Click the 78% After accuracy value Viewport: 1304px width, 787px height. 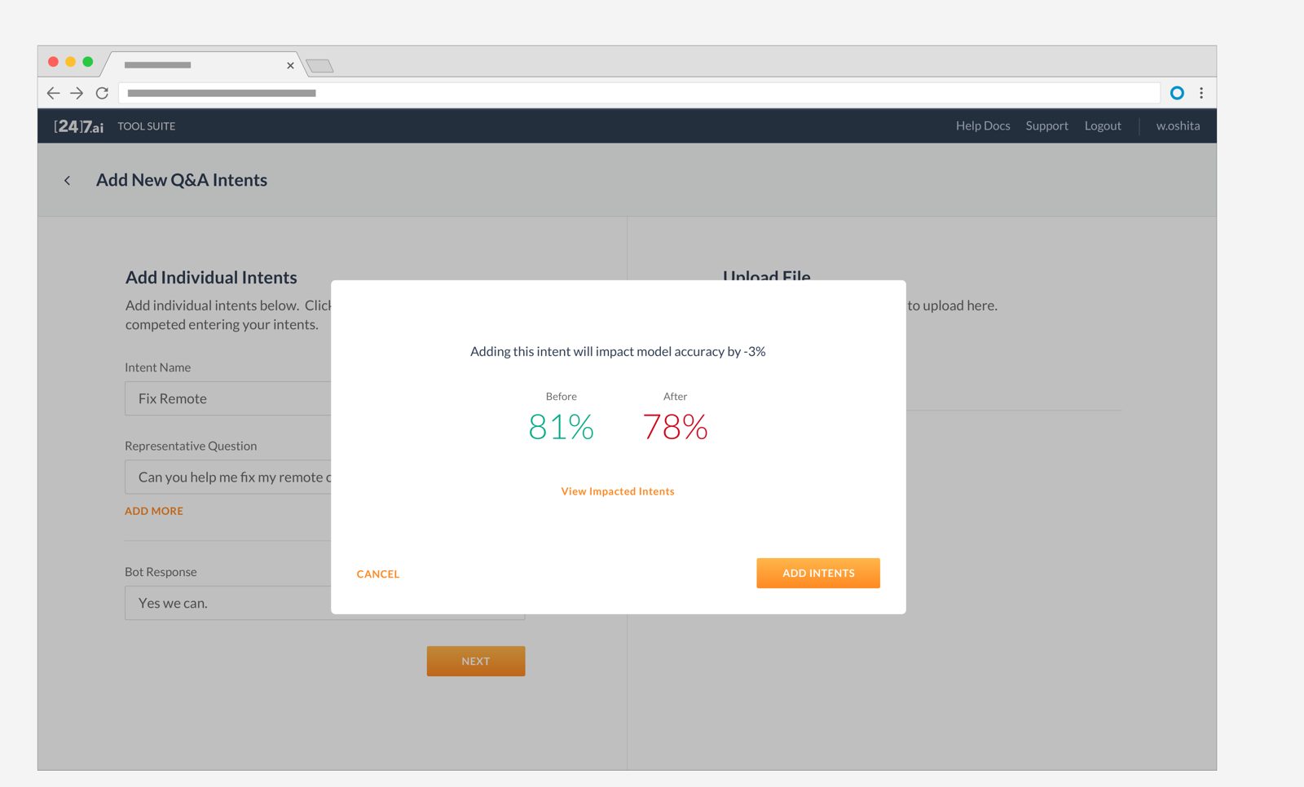pos(675,427)
